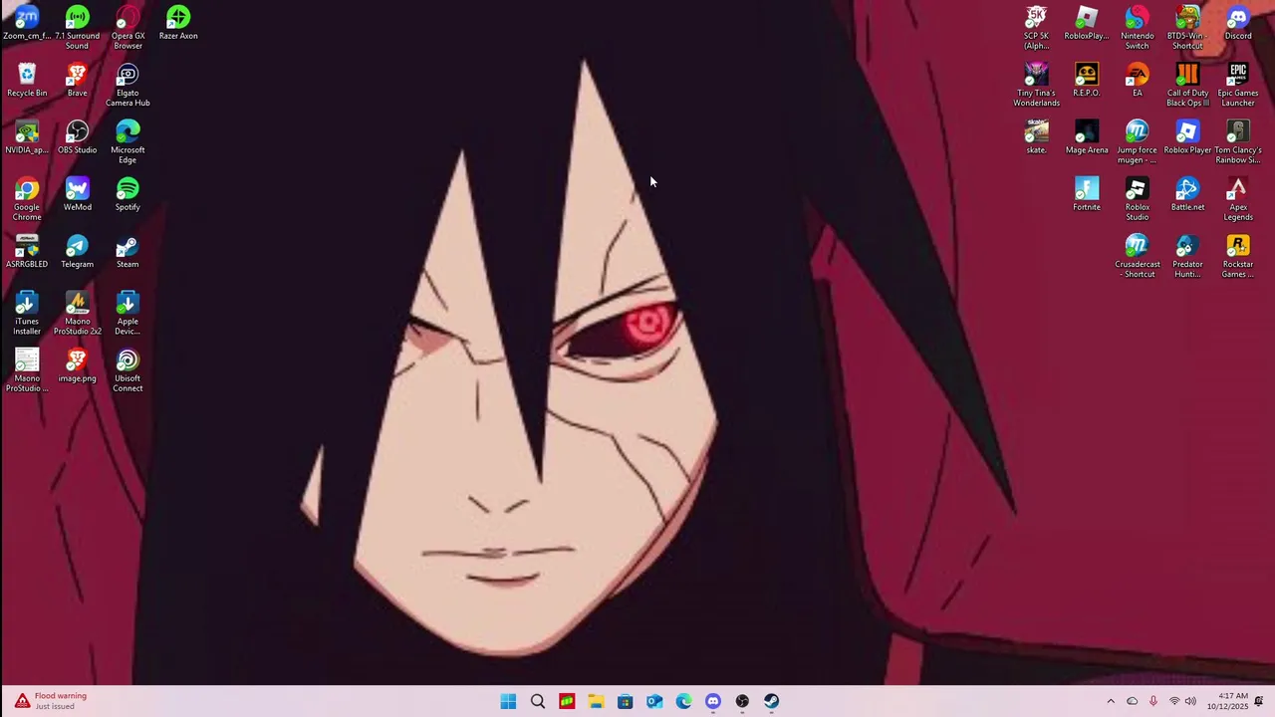
Task: Open Elgato Camera Hub shortcut
Action: pyautogui.click(x=127, y=86)
